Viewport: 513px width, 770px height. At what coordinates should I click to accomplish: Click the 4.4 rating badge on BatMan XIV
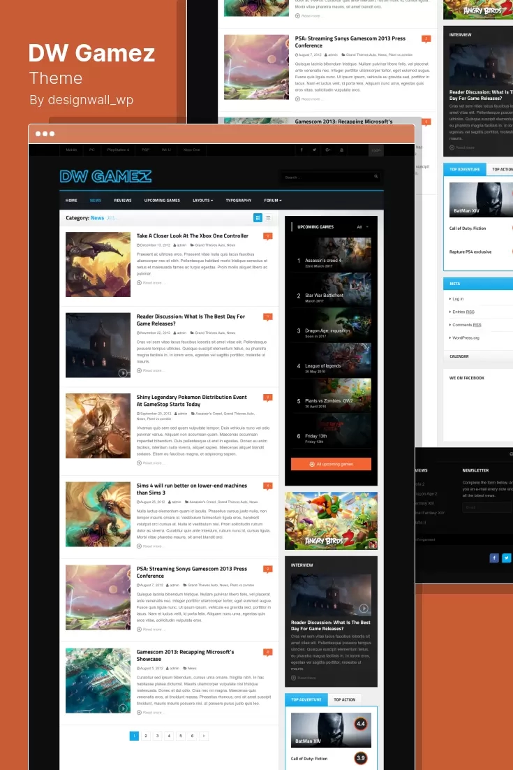[360, 723]
